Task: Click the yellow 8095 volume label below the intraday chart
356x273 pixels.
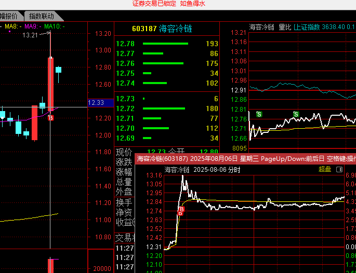Action: 239,148
